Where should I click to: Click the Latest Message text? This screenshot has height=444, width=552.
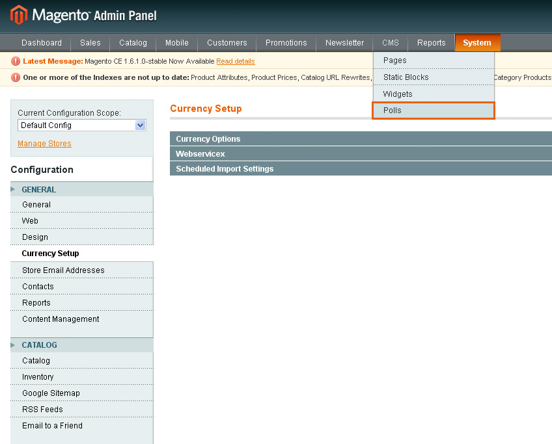click(x=53, y=61)
